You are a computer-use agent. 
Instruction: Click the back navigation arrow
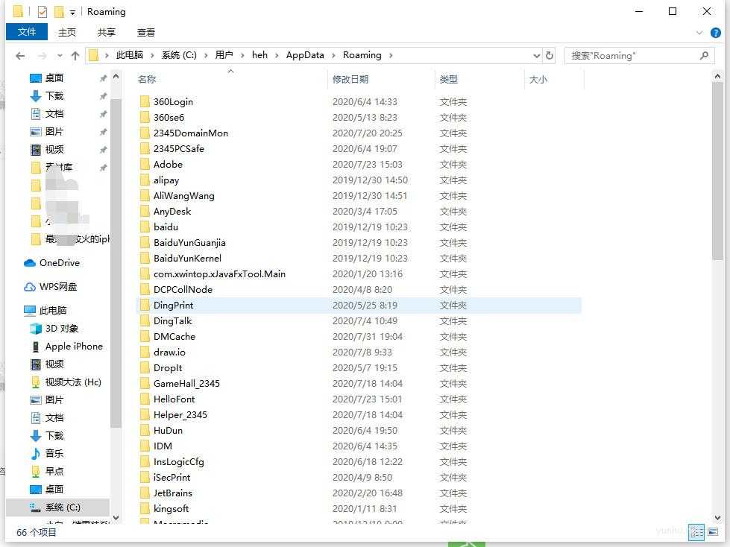(x=19, y=54)
